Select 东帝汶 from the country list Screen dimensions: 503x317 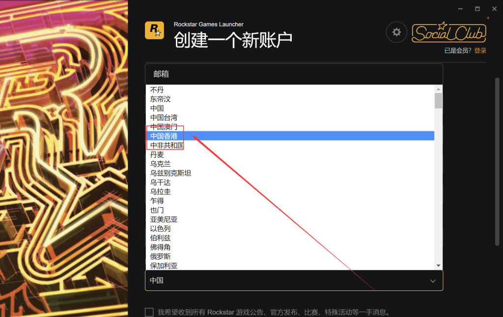tap(290, 99)
